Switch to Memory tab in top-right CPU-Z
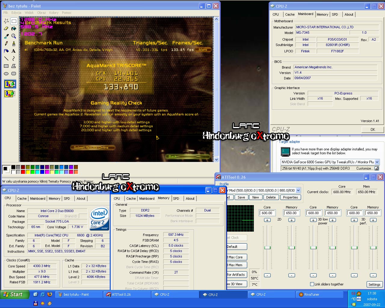Viewport: 385px width, 308px height. coord(322,14)
